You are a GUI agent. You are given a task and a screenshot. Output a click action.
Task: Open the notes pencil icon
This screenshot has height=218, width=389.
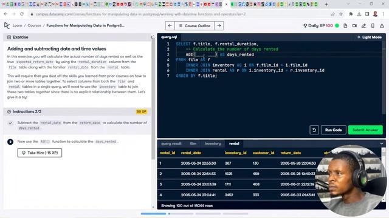coord(363,25)
